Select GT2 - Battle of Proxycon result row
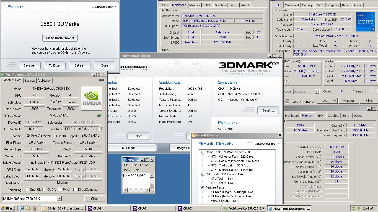Screen dimensions: 378x212 point(235,161)
